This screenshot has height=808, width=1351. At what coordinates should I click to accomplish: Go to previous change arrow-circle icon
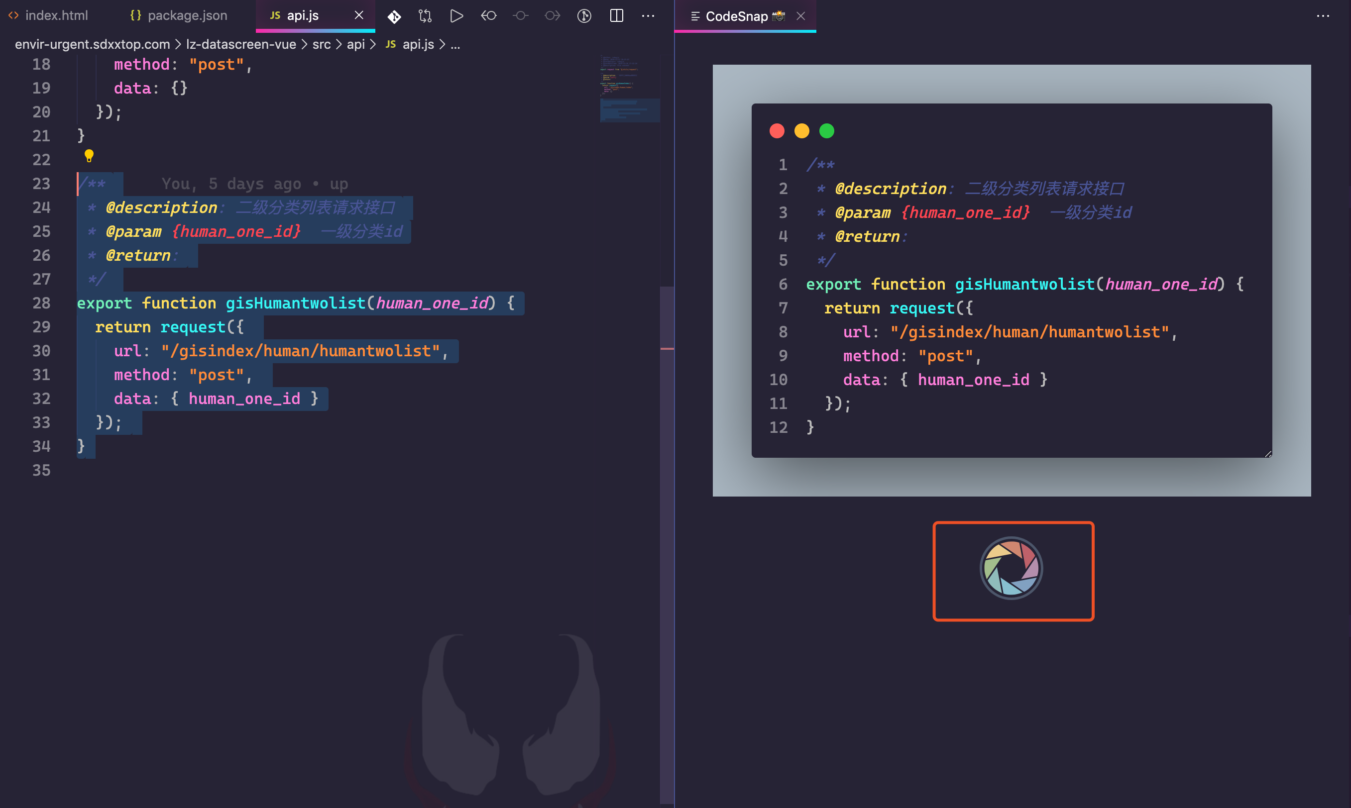point(489,16)
